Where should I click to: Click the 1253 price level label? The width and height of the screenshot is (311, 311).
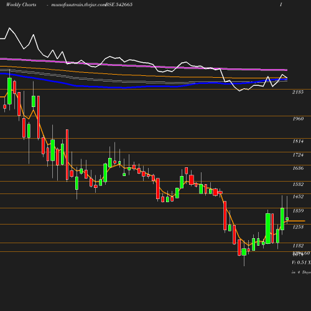click(x=298, y=227)
